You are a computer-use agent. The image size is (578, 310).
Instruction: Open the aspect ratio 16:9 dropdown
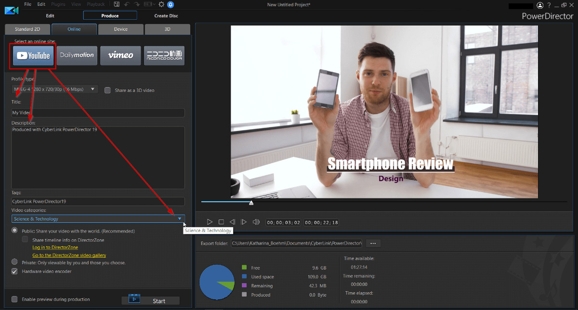tap(149, 4)
